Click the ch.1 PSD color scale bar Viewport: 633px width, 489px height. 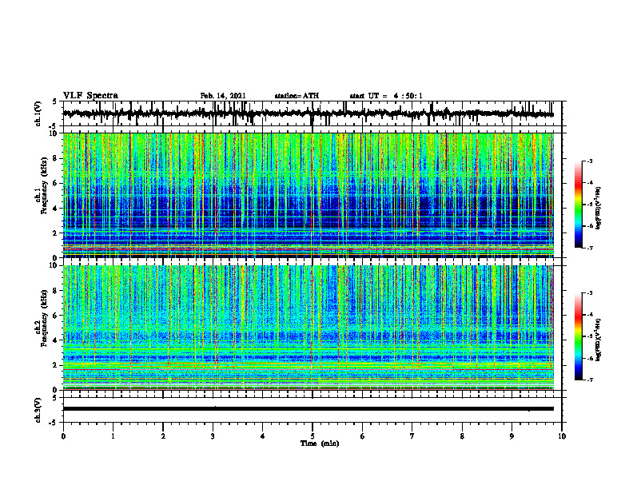pos(579,205)
